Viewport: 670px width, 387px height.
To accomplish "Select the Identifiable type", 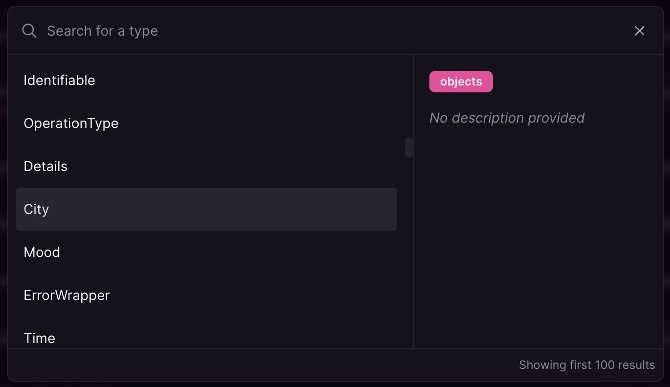I will pyautogui.click(x=206, y=80).
